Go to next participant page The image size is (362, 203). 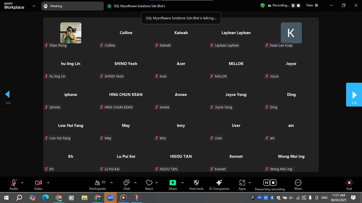coord(354,95)
